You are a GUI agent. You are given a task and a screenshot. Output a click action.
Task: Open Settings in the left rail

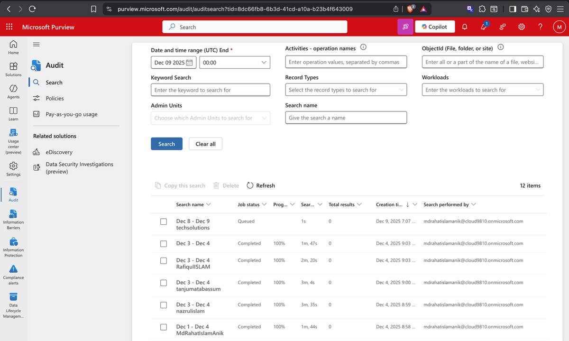tap(13, 169)
